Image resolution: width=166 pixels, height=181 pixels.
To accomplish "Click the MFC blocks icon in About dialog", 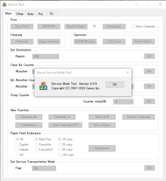I will (x=43, y=86).
